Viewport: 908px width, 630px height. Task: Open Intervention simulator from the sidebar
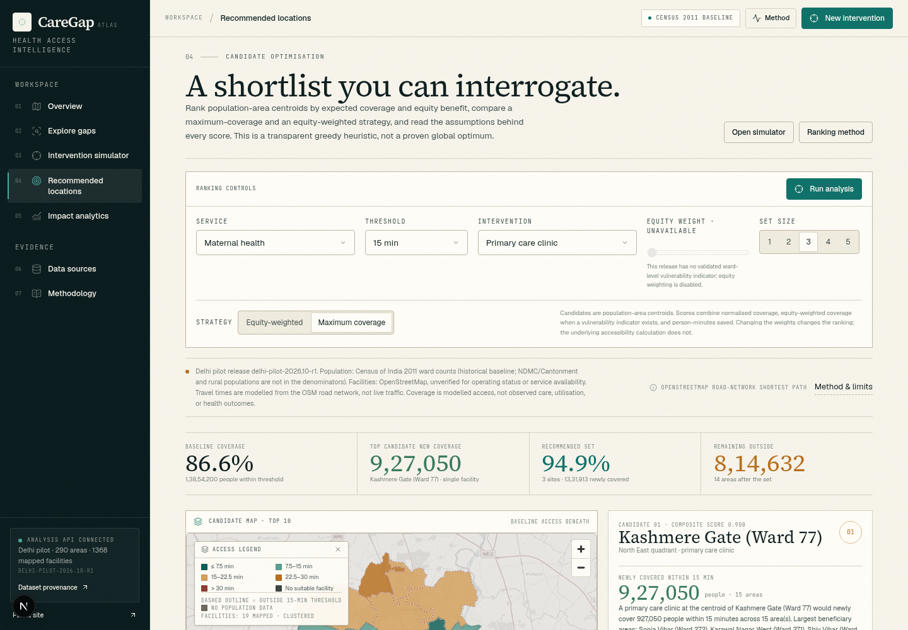click(x=74, y=156)
